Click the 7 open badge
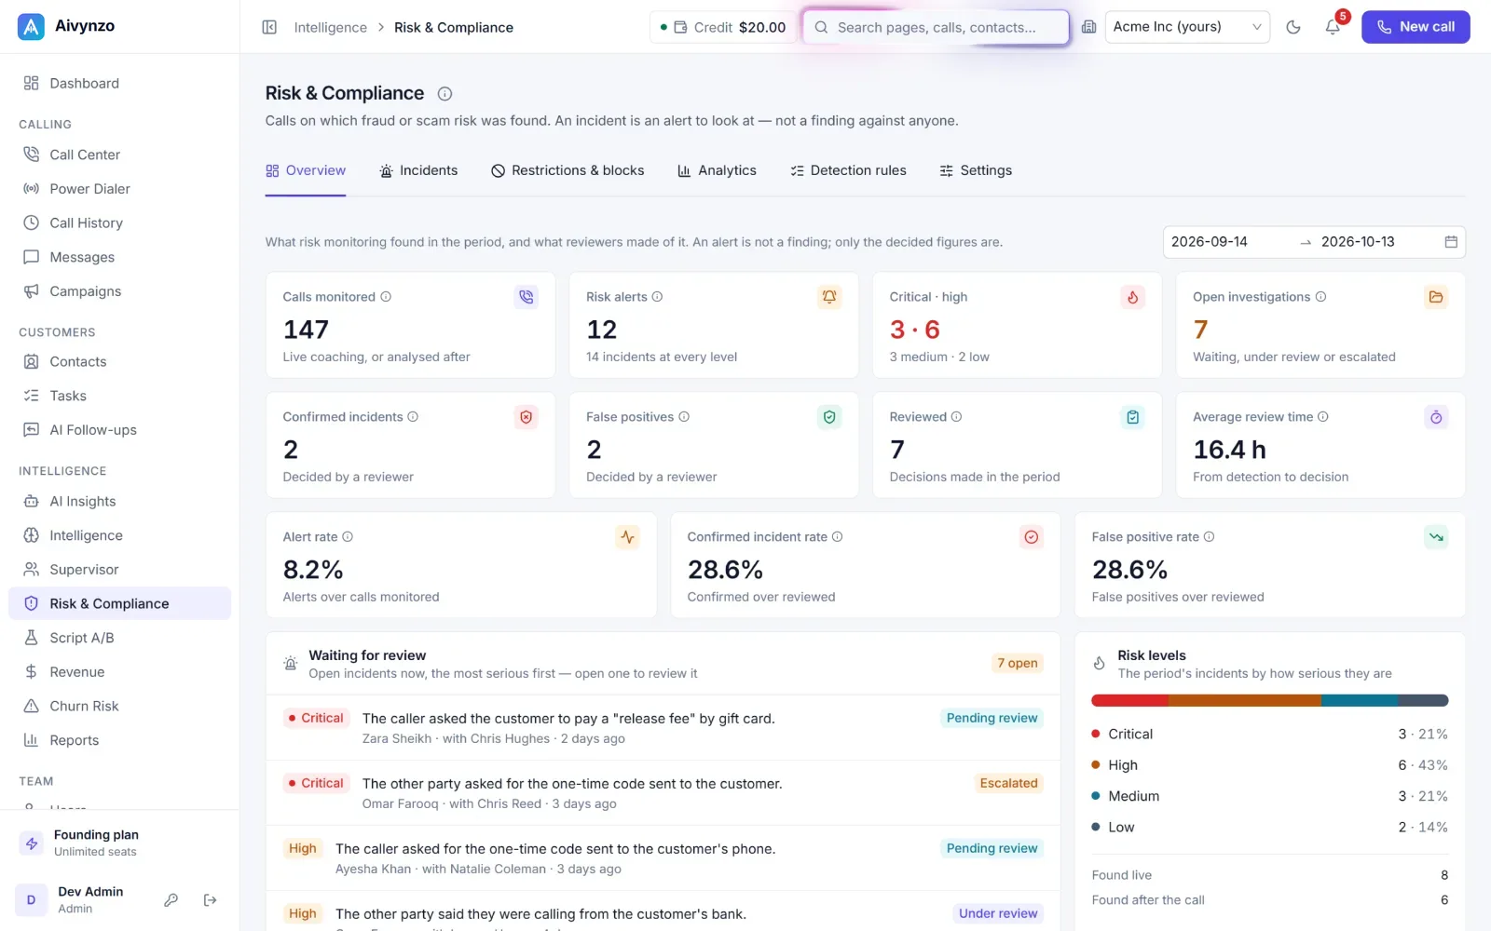Screen dimensions: 1491x931 [x=1017, y=663]
